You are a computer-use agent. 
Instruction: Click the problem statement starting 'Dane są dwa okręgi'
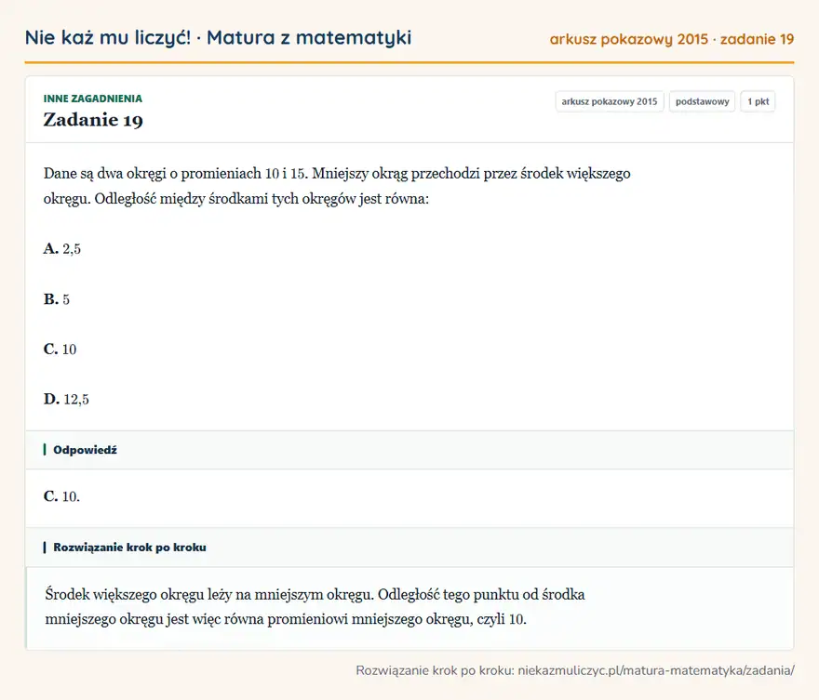tap(337, 186)
